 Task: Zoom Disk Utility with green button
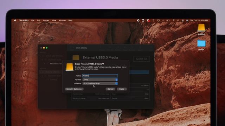[x=47, y=48]
